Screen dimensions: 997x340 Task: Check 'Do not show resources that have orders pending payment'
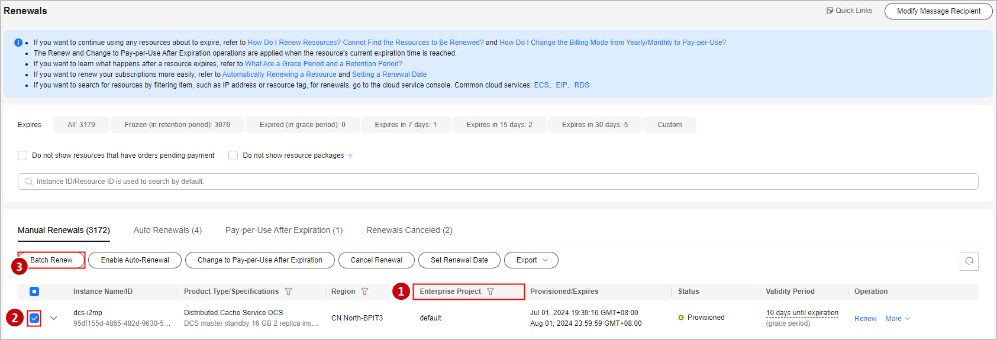point(22,156)
